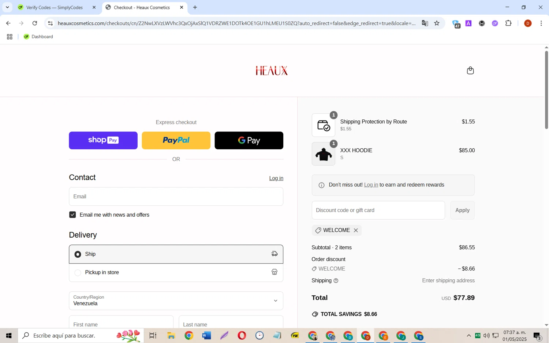Remove the WELCOME discount code
Viewport: 549px width, 343px height.
(x=356, y=230)
